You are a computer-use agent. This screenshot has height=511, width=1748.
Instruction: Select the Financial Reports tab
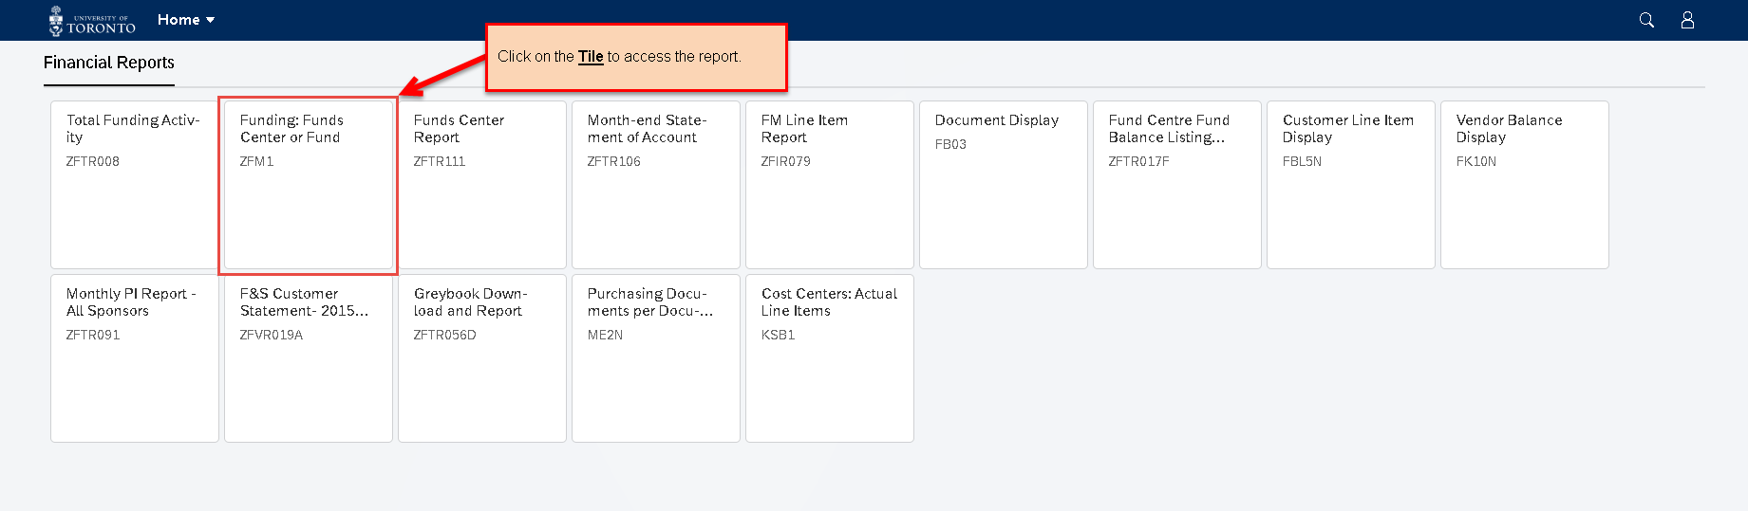(109, 63)
